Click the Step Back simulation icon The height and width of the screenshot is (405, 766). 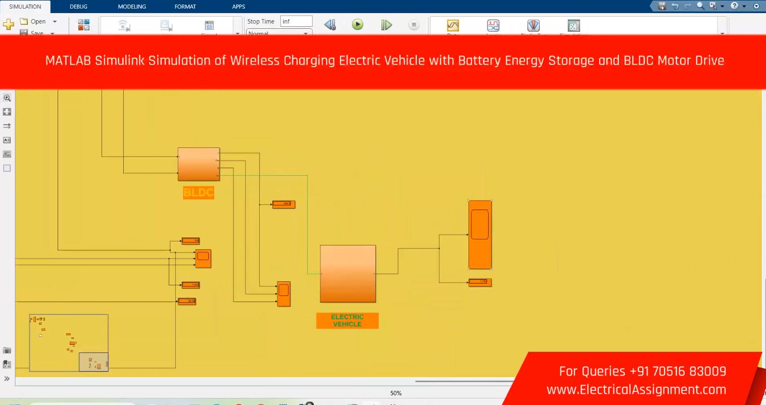coord(330,25)
